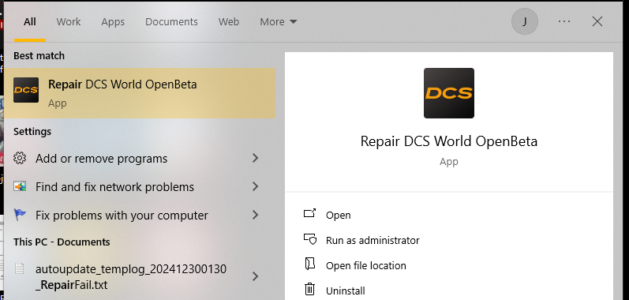Viewport: 629px width, 300px height.
Task: Open the three-dots options menu
Action: 564,21
